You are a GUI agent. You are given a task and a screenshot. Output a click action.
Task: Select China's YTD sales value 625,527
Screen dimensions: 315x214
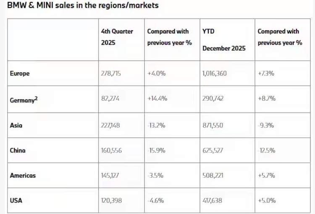(214, 150)
